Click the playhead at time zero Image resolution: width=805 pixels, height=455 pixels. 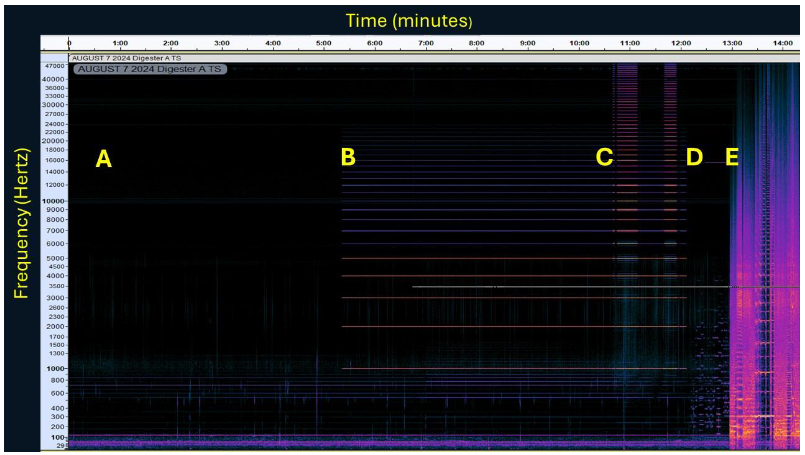coord(69,44)
